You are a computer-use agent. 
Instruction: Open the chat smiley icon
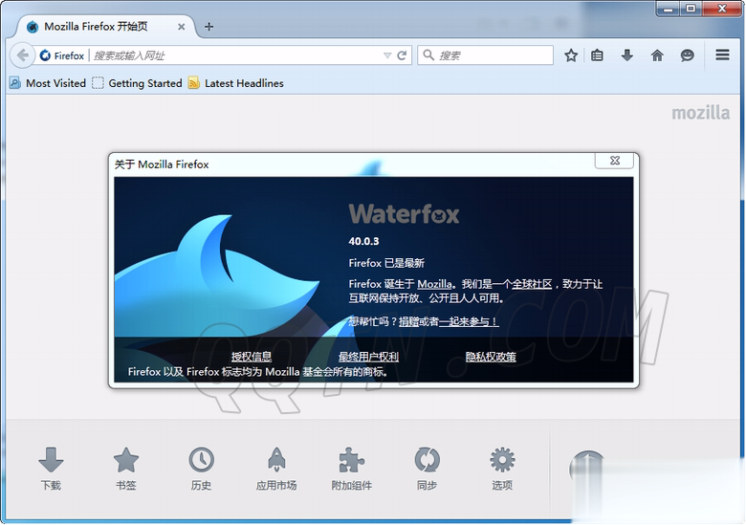[x=687, y=55]
